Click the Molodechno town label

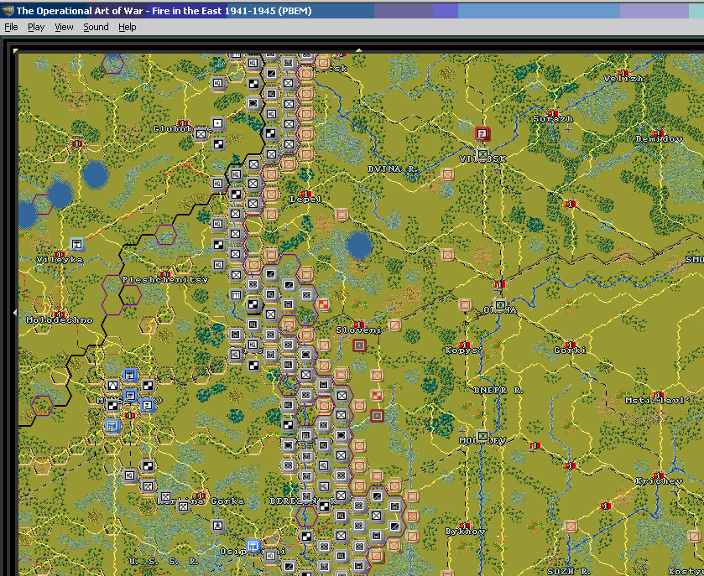tap(60, 319)
